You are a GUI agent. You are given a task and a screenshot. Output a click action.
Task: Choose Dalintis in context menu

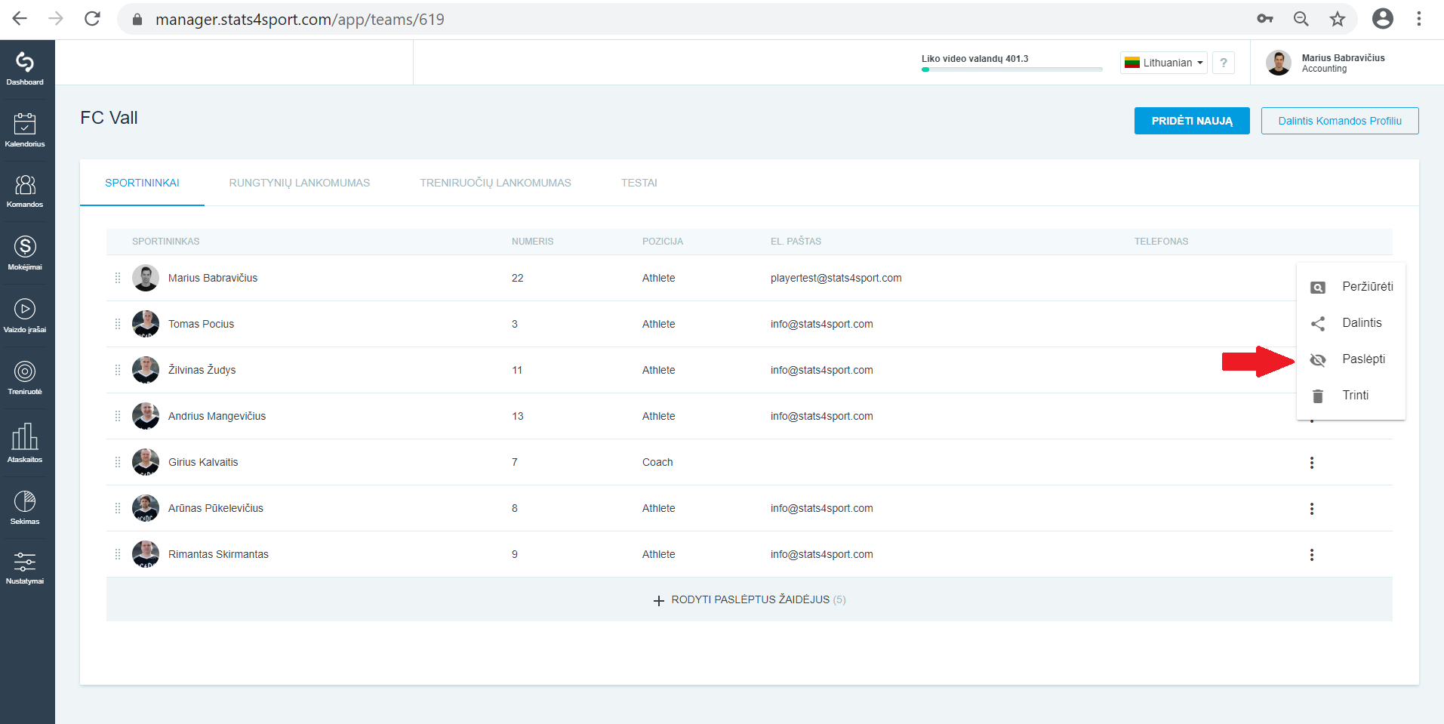[x=1351, y=323]
